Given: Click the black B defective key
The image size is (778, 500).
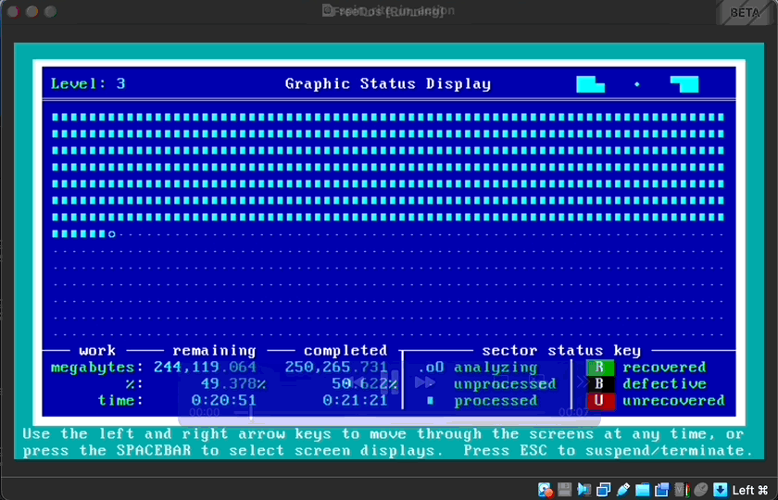Looking at the screenshot, I should (x=599, y=384).
